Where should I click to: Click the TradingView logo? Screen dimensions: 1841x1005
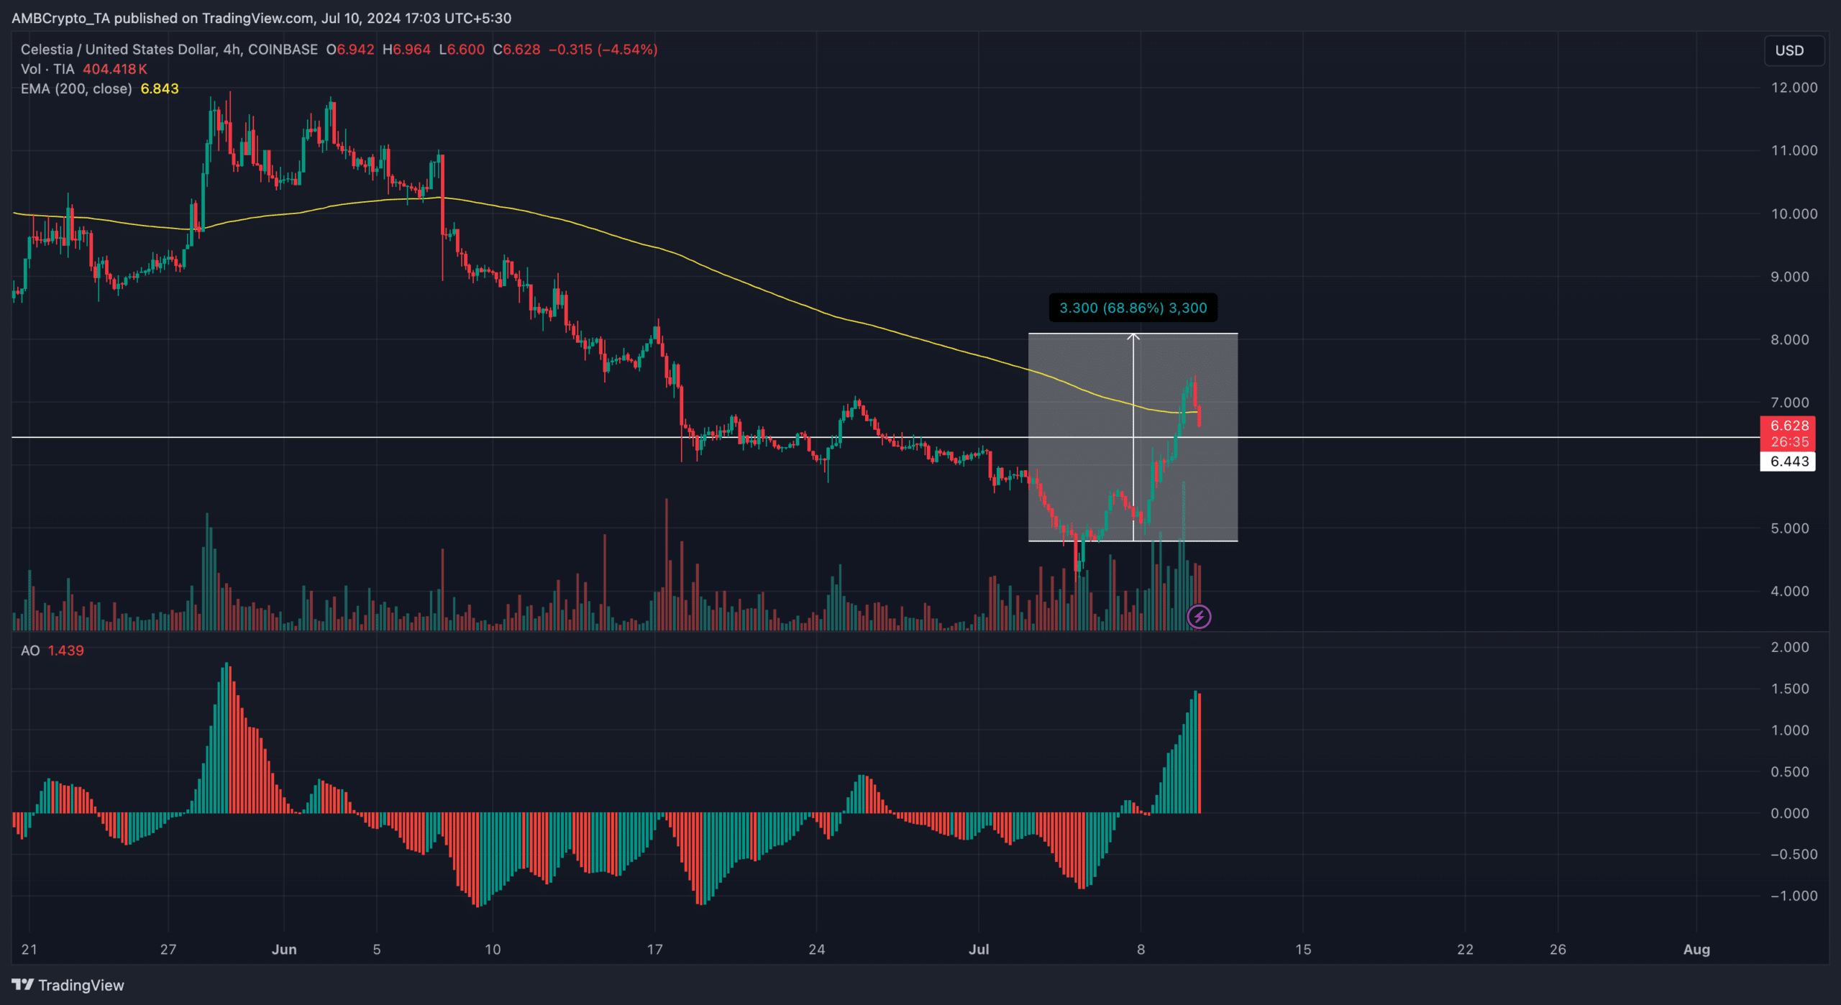click(x=68, y=985)
